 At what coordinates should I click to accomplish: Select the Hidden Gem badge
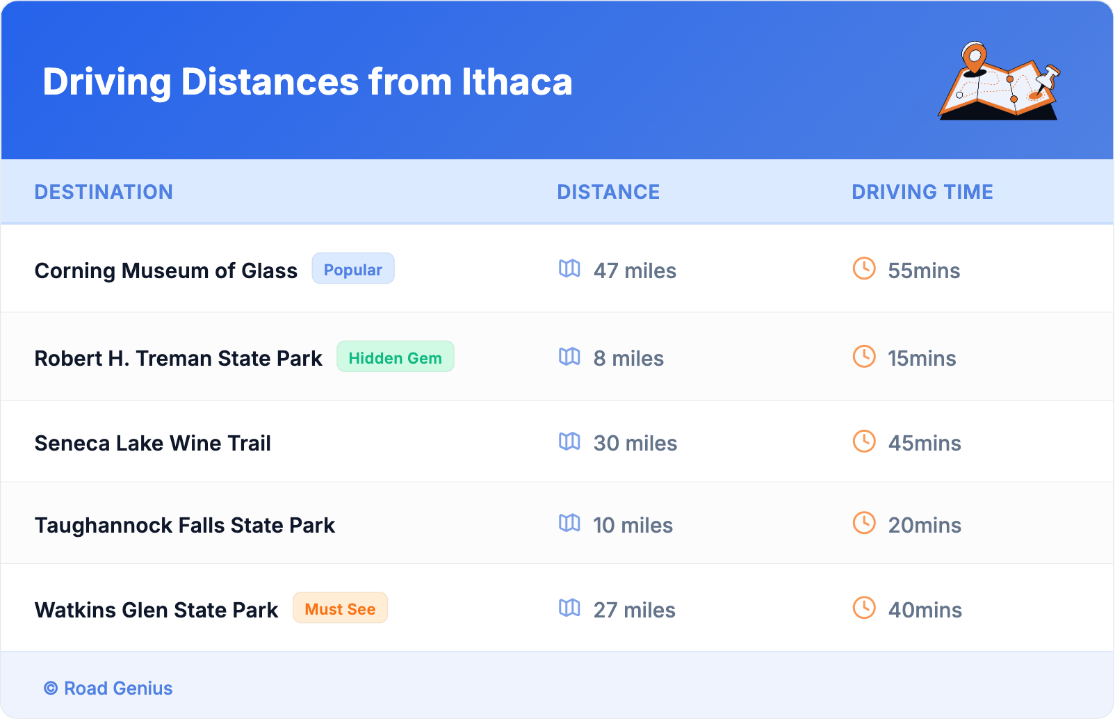395,357
